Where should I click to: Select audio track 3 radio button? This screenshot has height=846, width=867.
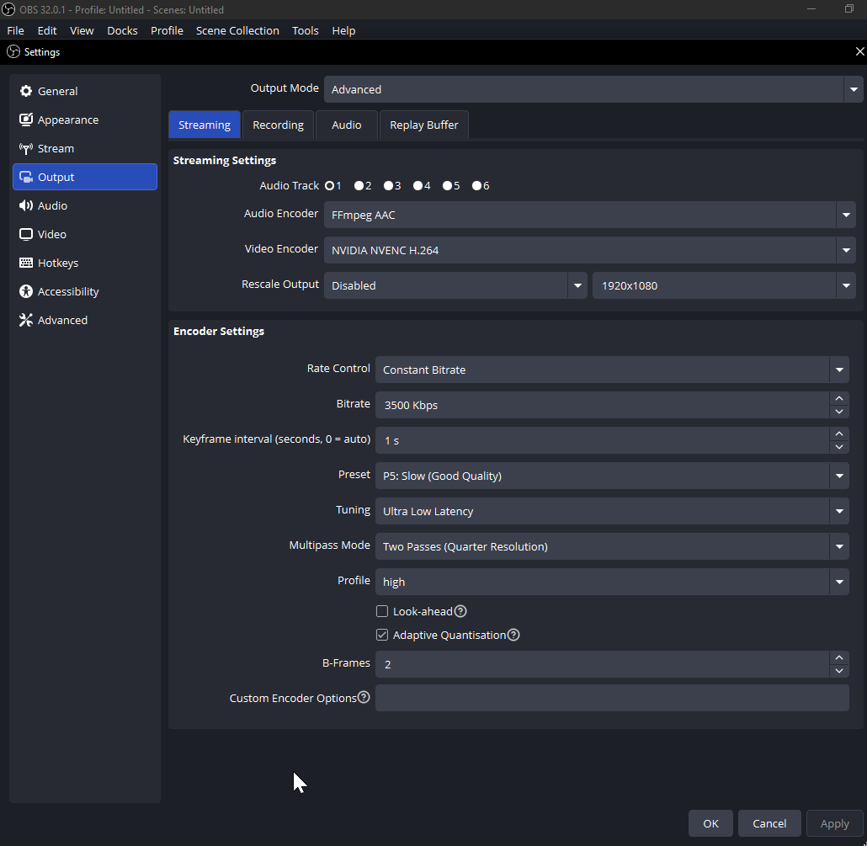389,186
